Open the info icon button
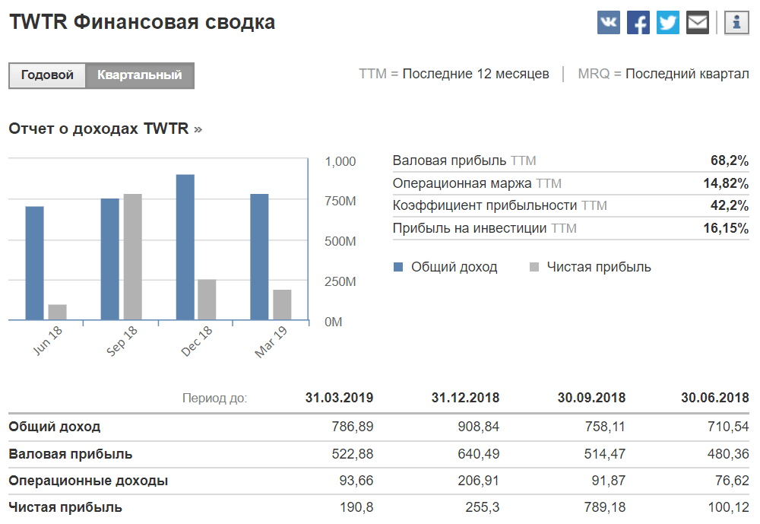 tap(736, 22)
